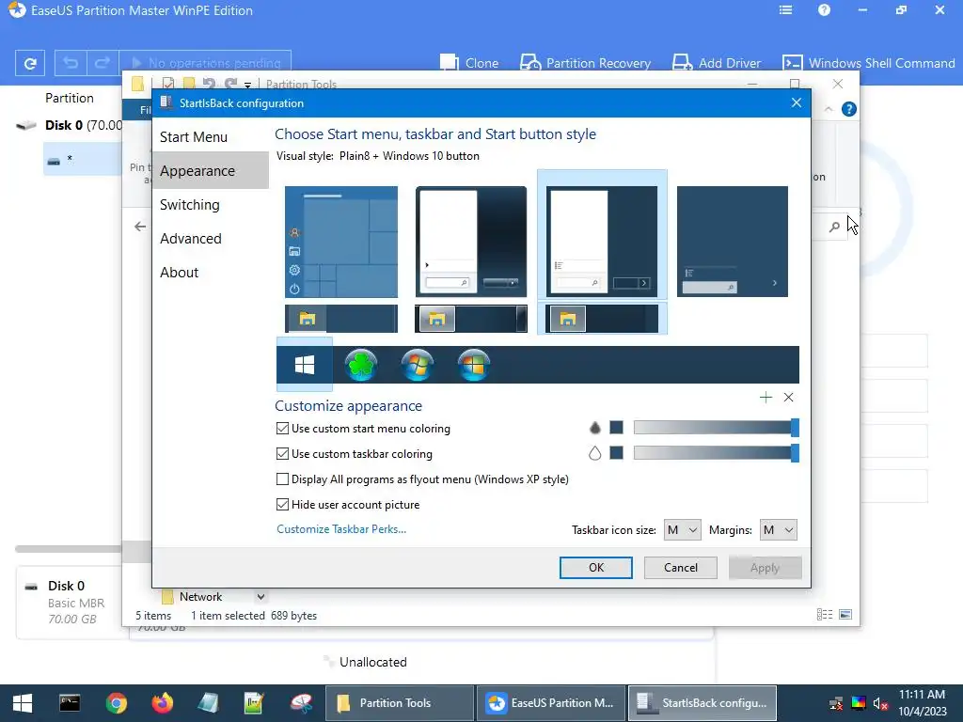963x722 pixels.
Task: Click the Apply button
Action: point(765,567)
